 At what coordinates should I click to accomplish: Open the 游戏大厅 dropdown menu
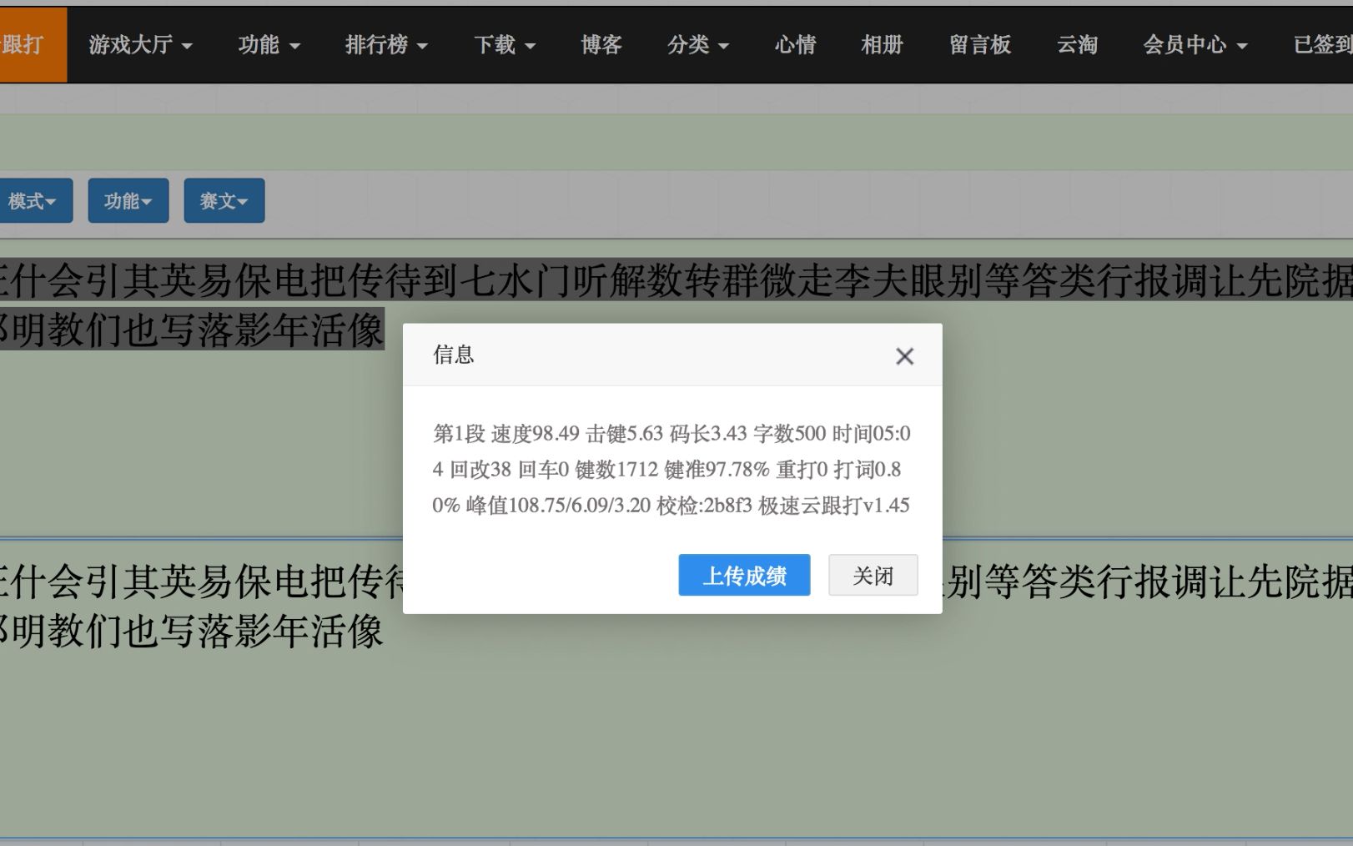click(x=140, y=45)
